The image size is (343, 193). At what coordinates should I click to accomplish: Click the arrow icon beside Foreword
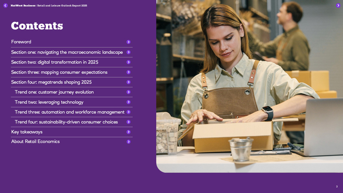[129, 42]
